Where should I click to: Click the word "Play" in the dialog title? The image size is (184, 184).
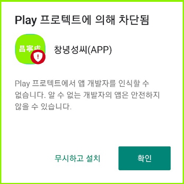click(x=26, y=20)
